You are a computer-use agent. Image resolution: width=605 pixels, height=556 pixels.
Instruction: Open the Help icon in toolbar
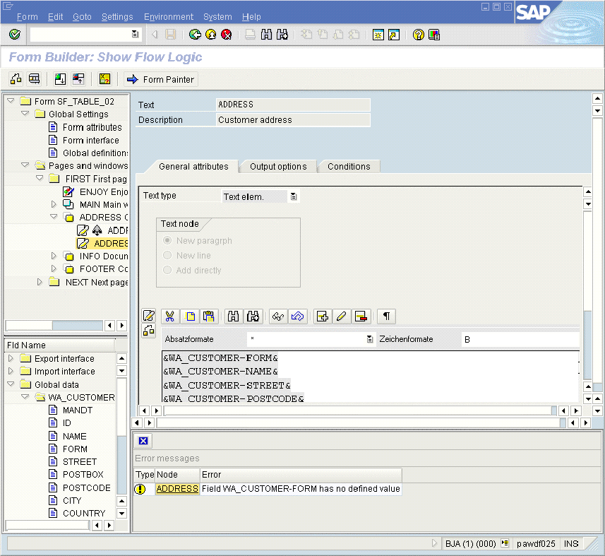pyautogui.click(x=418, y=35)
